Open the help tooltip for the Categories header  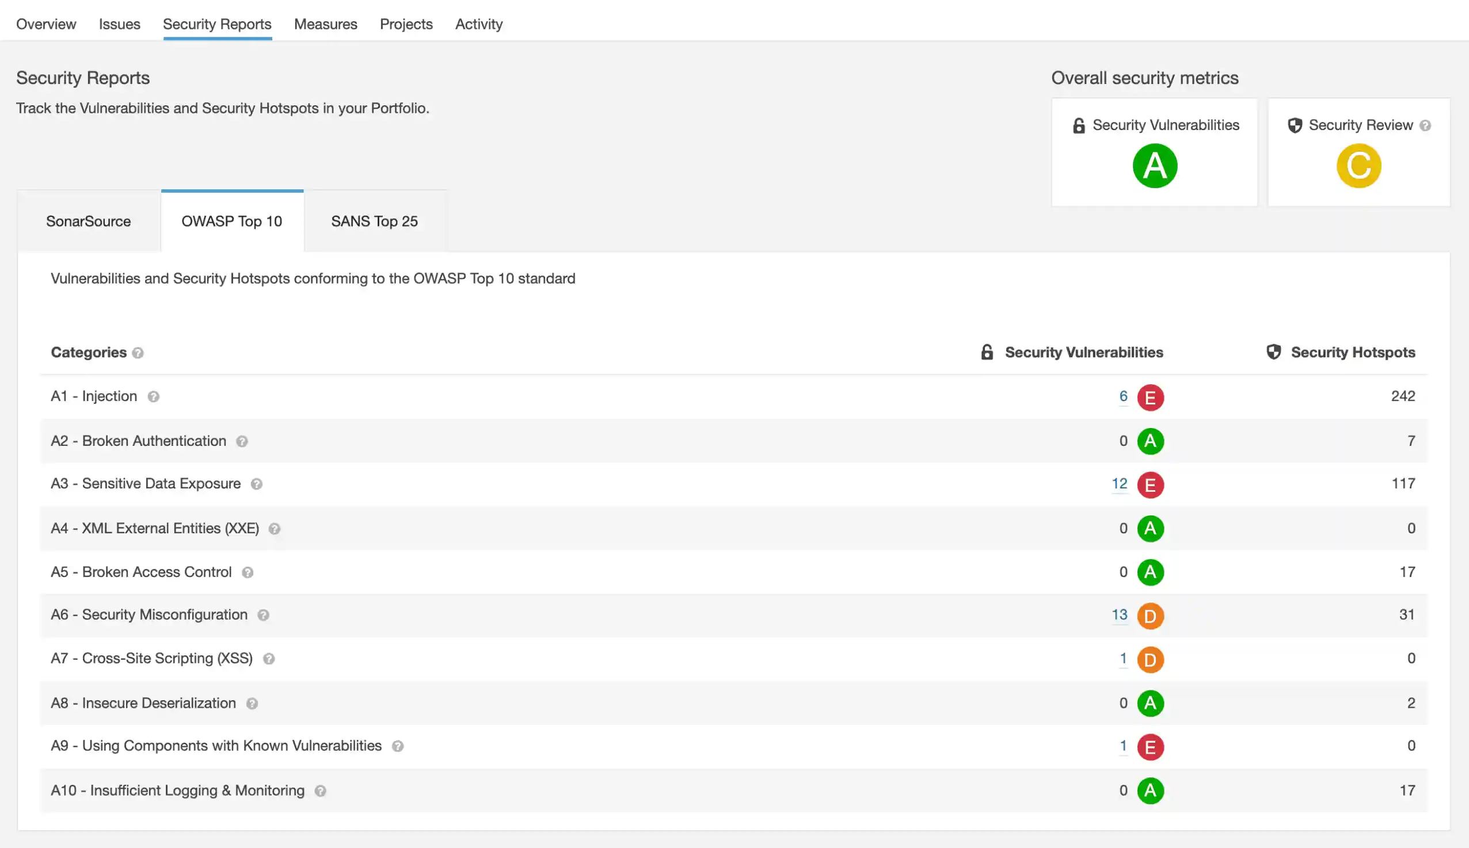tap(138, 353)
